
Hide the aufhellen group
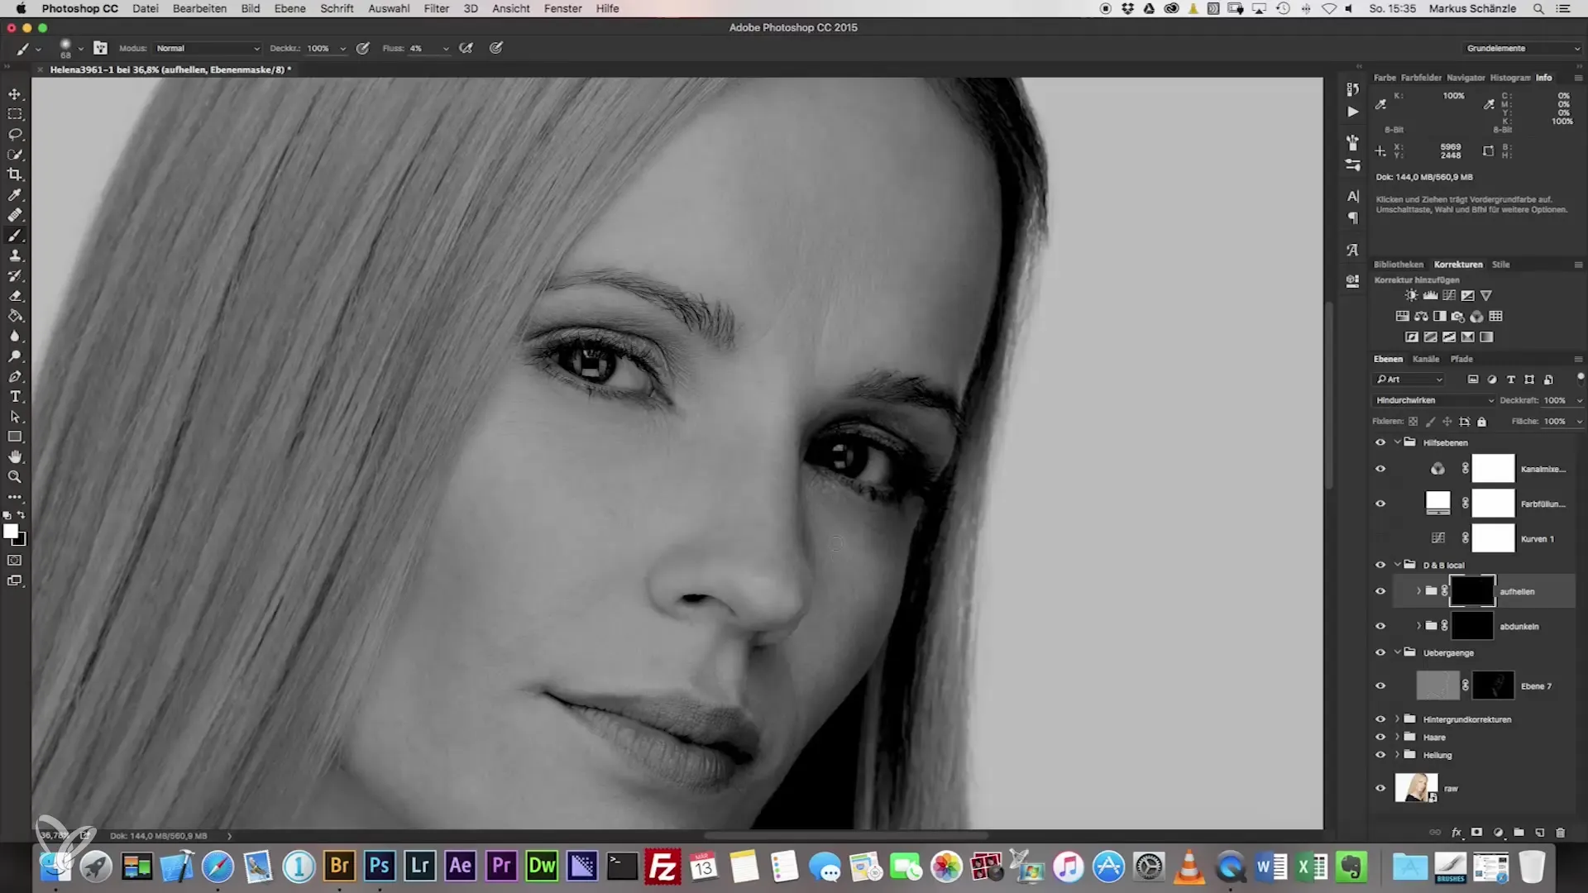click(1380, 591)
